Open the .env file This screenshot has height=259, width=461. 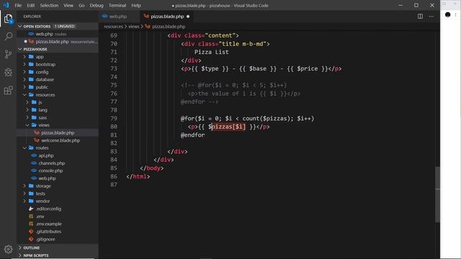coord(58,217)
